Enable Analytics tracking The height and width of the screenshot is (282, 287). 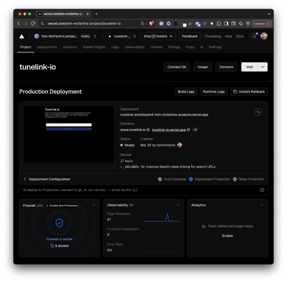coord(228,236)
